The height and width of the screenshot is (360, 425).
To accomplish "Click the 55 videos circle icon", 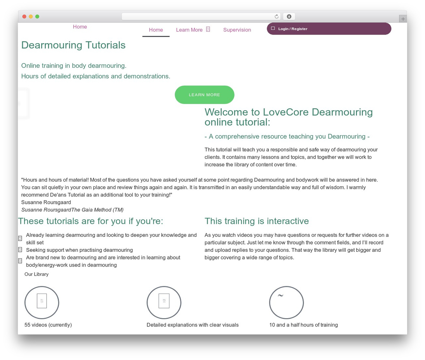I will point(42,303).
